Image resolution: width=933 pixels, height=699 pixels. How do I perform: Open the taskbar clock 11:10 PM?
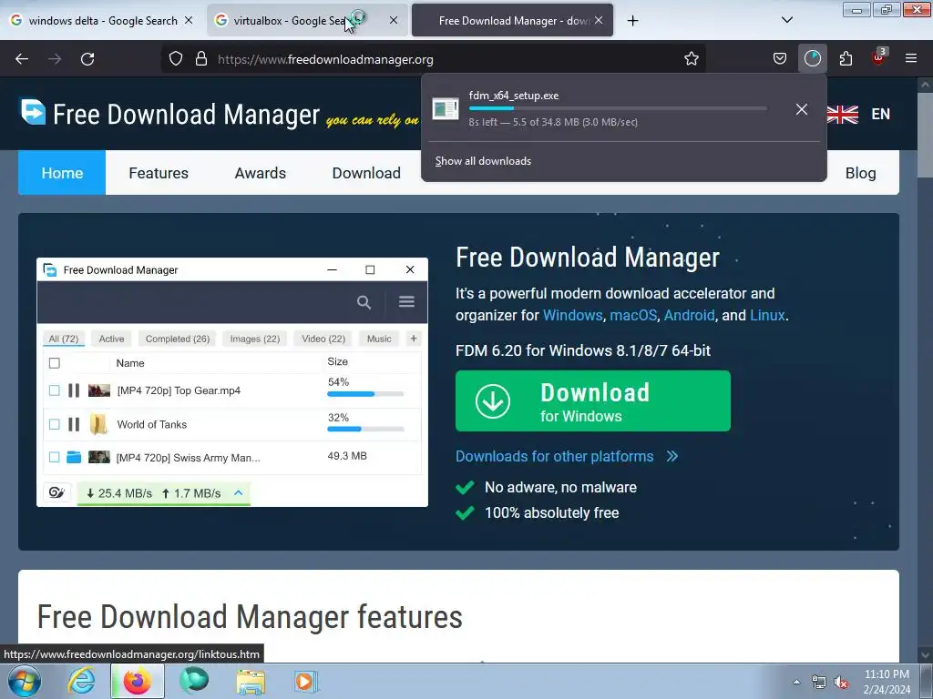tap(887, 682)
